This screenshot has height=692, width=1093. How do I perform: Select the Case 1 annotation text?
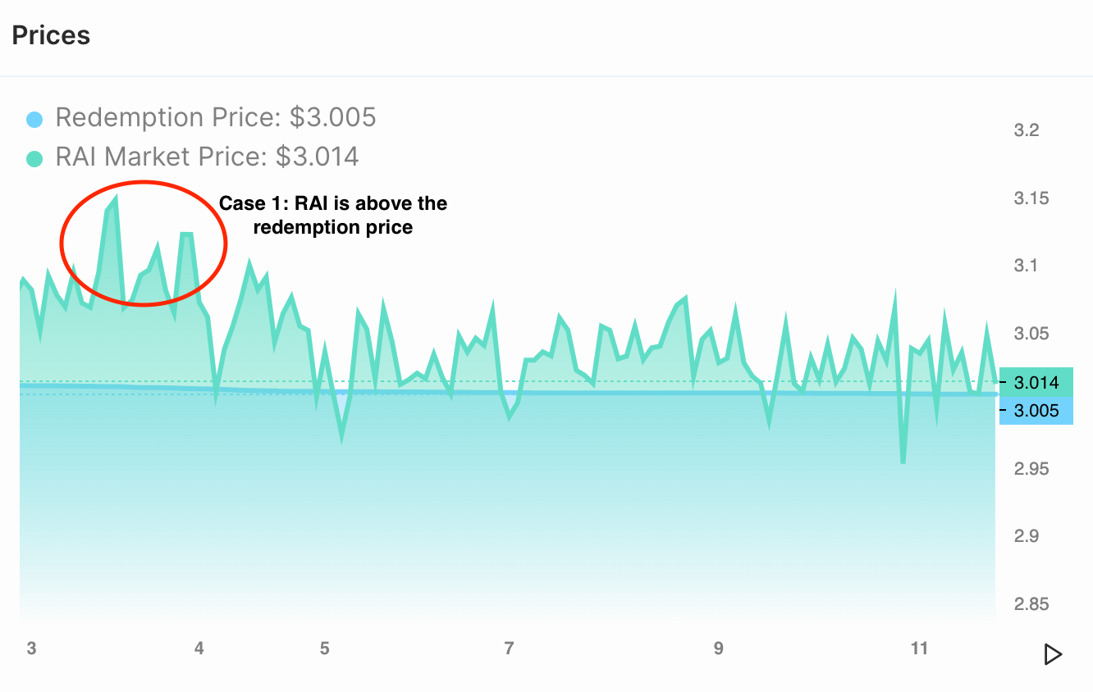333,215
